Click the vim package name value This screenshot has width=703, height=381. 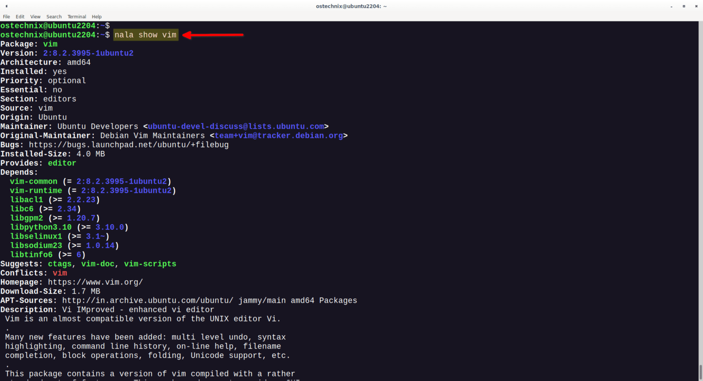coord(50,44)
